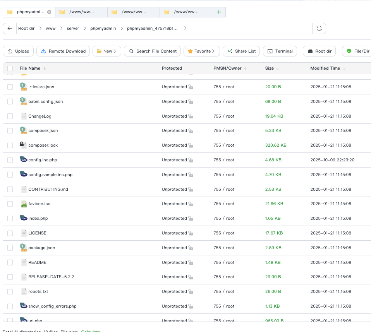Sort files by Size column header
The height and width of the screenshot is (332, 371).
point(270,68)
